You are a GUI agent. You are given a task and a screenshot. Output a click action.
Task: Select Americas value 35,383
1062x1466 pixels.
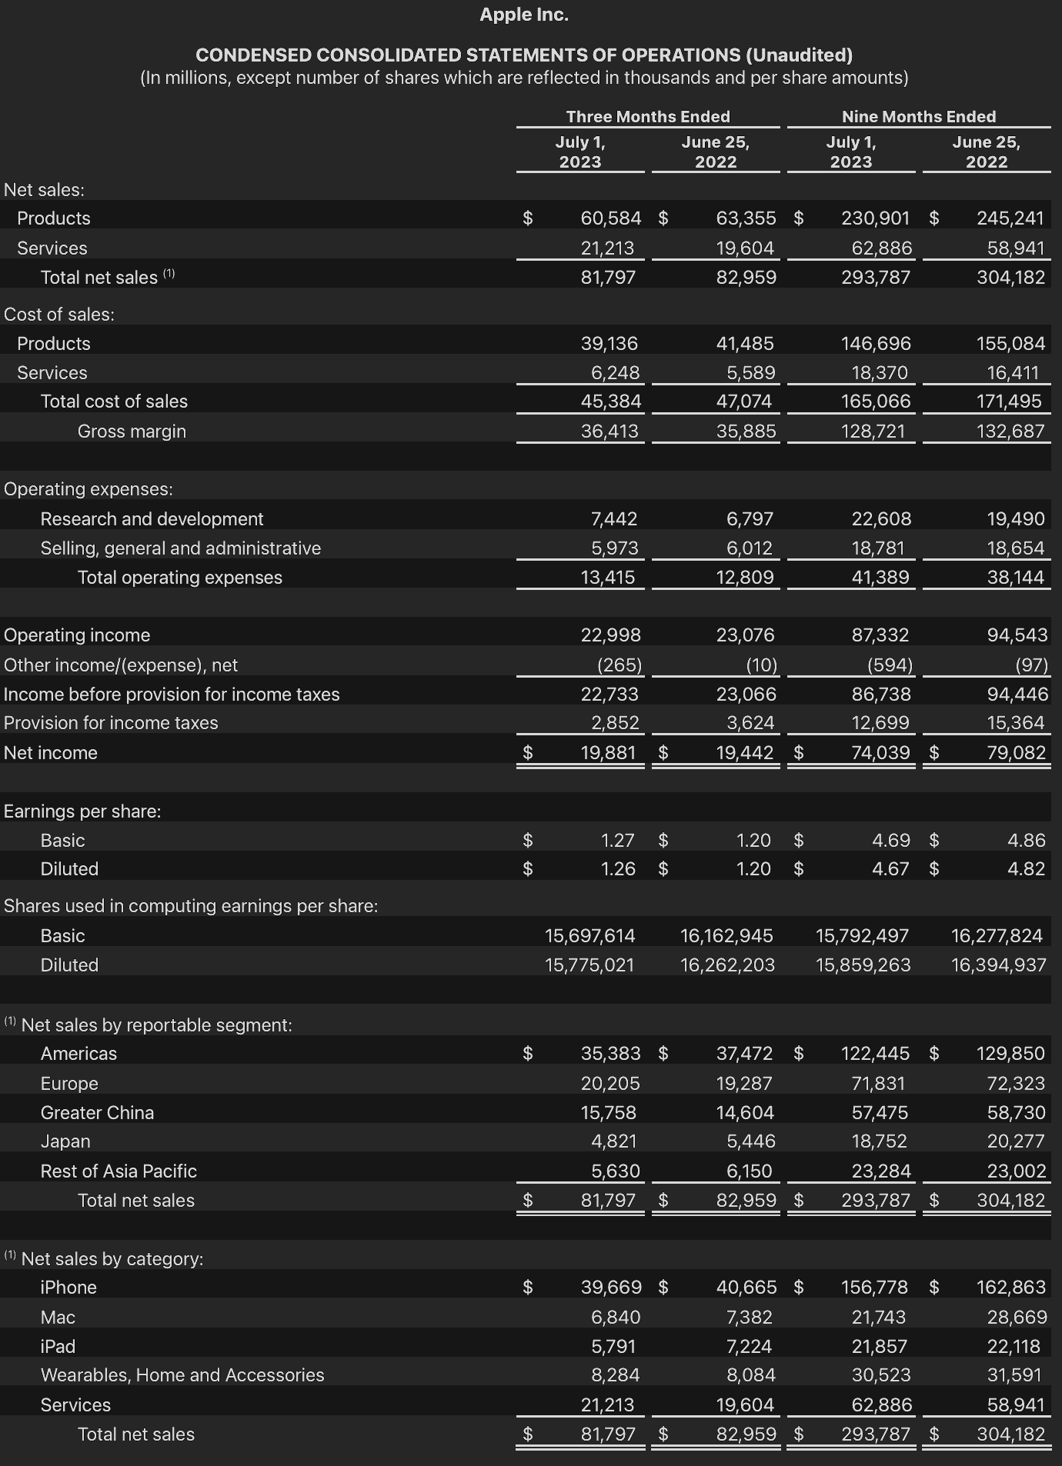pyautogui.click(x=611, y=1054)
